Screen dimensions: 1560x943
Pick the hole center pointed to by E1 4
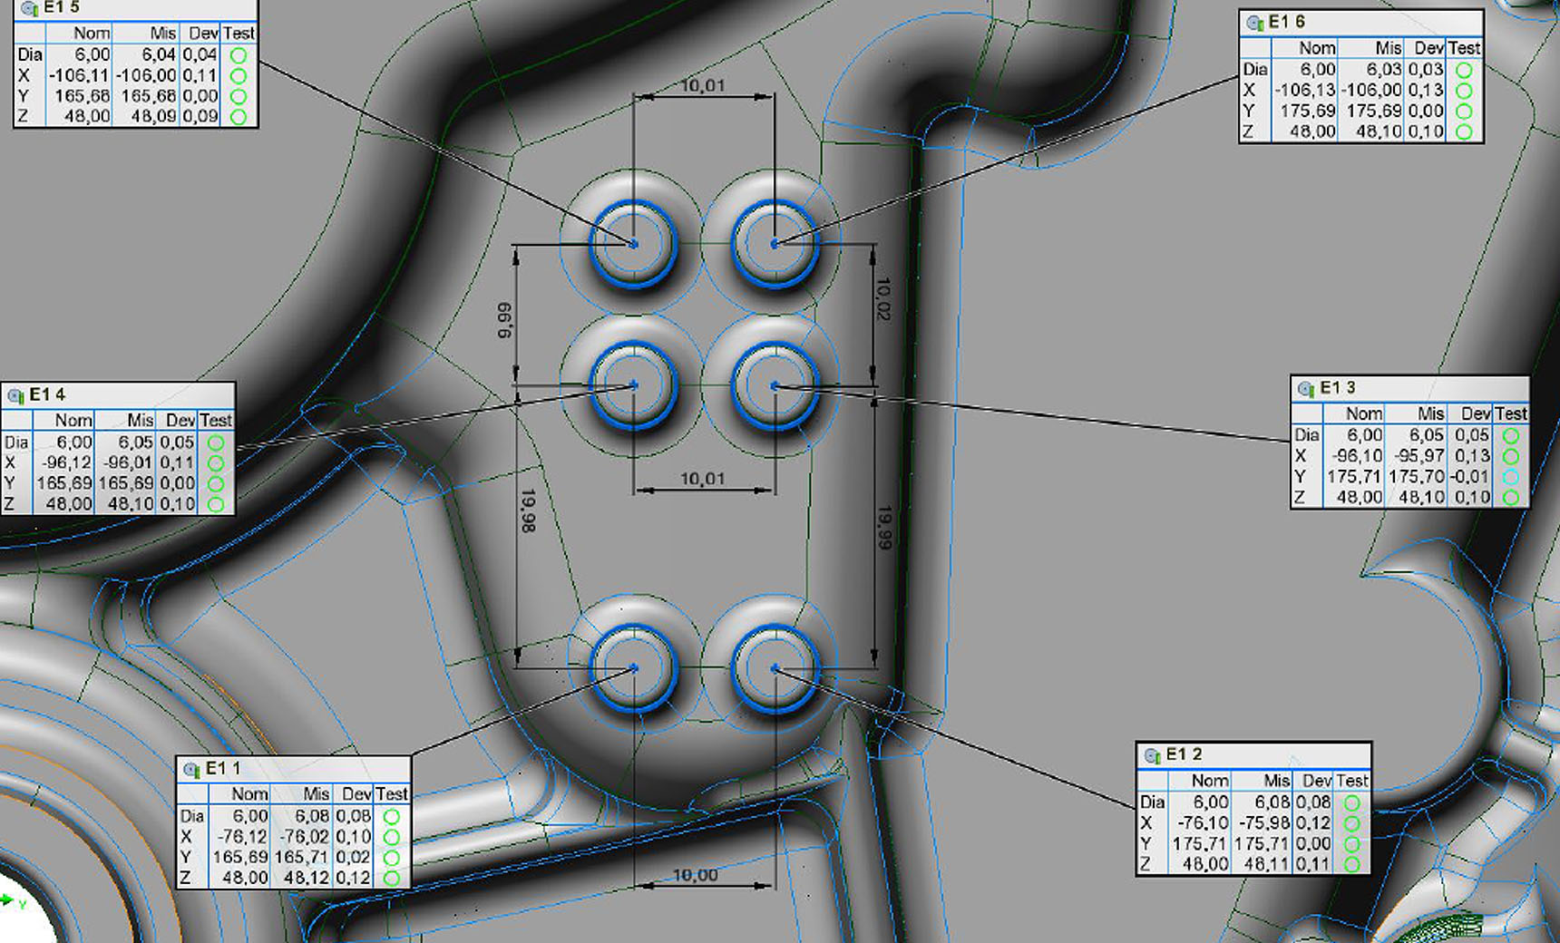633,385
